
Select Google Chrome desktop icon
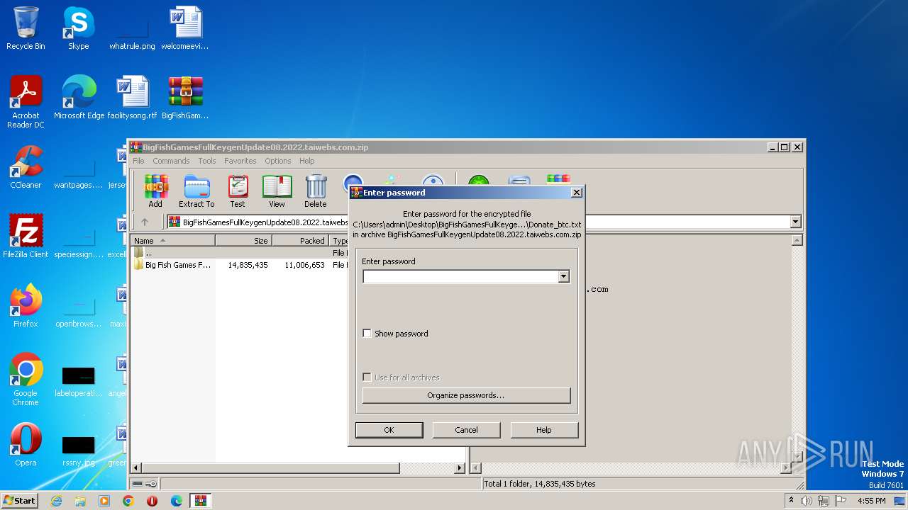click(x=26, y=380)
